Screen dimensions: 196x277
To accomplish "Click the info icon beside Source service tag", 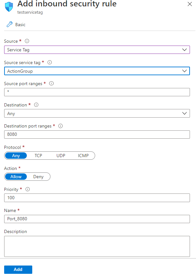I will (49, 62).
